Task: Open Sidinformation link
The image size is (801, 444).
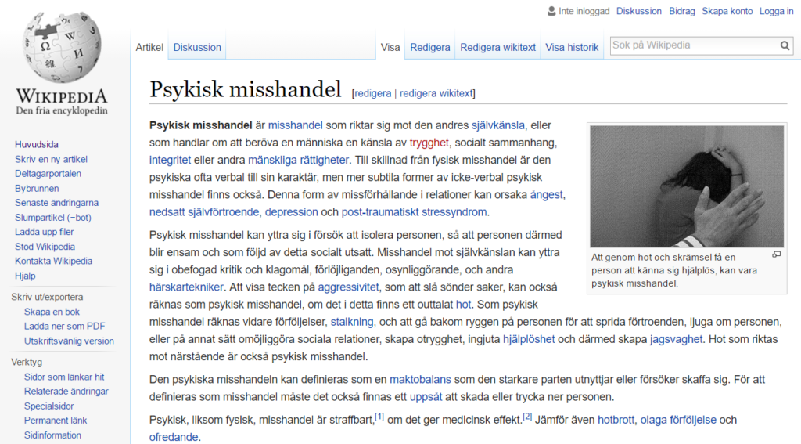Action: (x=52, y=435)
